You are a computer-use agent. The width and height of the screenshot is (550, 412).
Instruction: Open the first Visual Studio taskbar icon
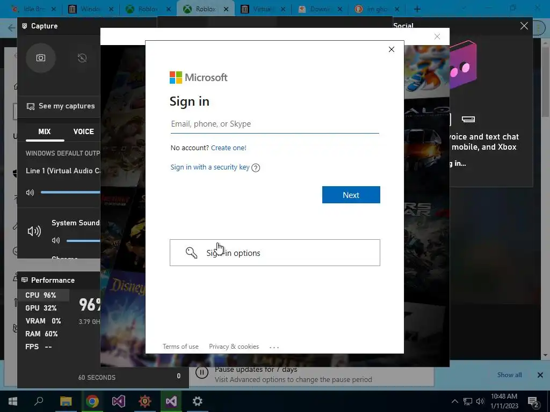(x=119, y=401)
